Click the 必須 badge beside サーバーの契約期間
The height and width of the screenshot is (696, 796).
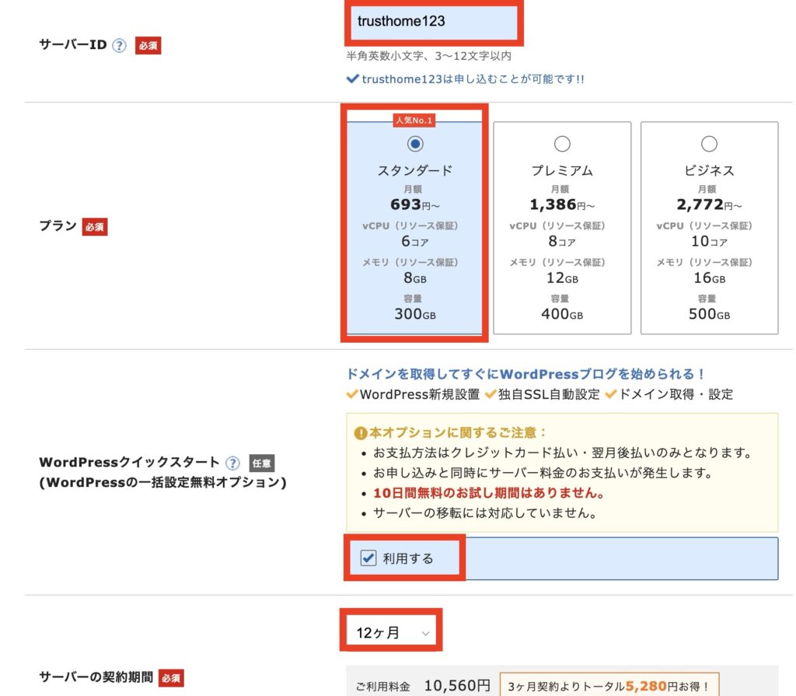(171, 678)
